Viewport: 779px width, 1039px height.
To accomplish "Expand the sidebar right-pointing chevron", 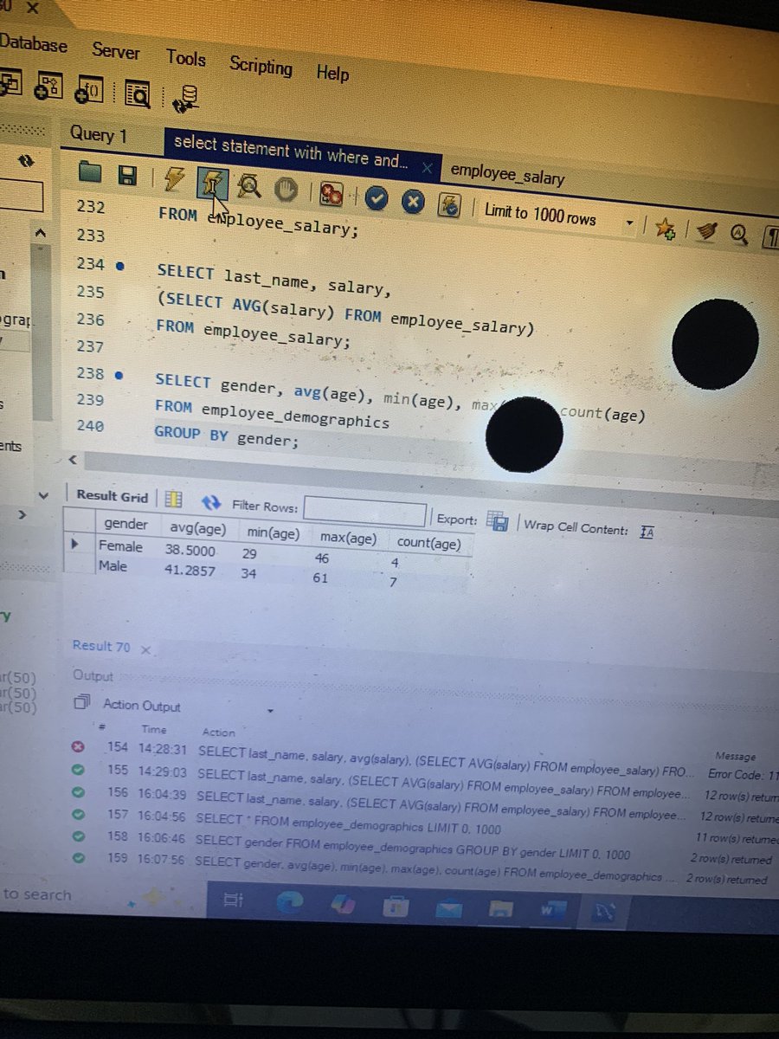I will (23, 515).
